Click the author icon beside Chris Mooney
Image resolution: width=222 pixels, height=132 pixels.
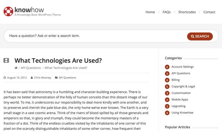click(32, 77)
